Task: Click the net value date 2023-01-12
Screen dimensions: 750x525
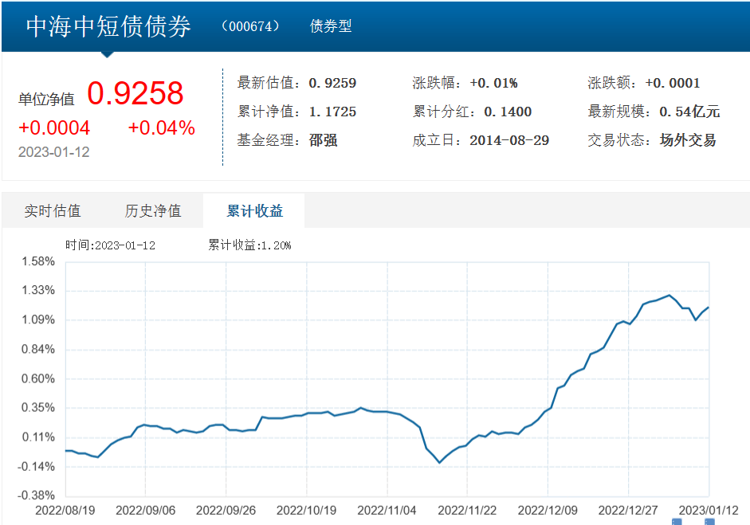Action: click(x=53, y=152)
